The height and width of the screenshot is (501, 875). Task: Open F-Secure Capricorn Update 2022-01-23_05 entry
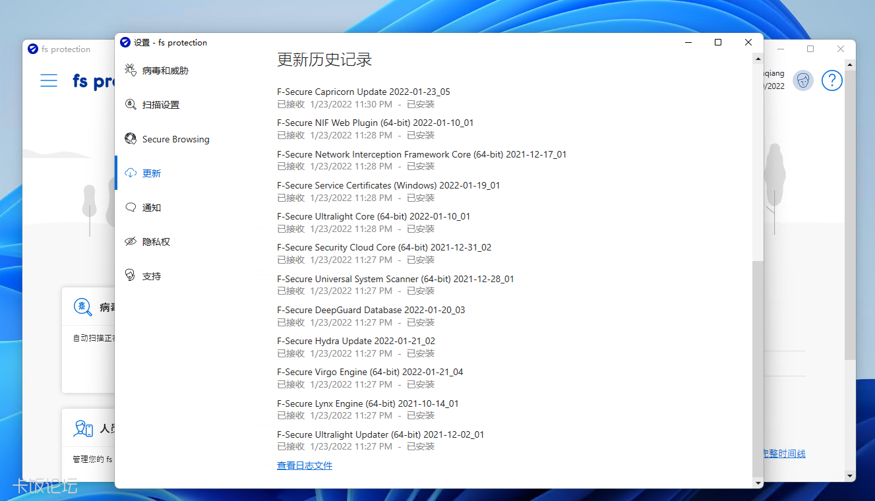pos(361,92)
